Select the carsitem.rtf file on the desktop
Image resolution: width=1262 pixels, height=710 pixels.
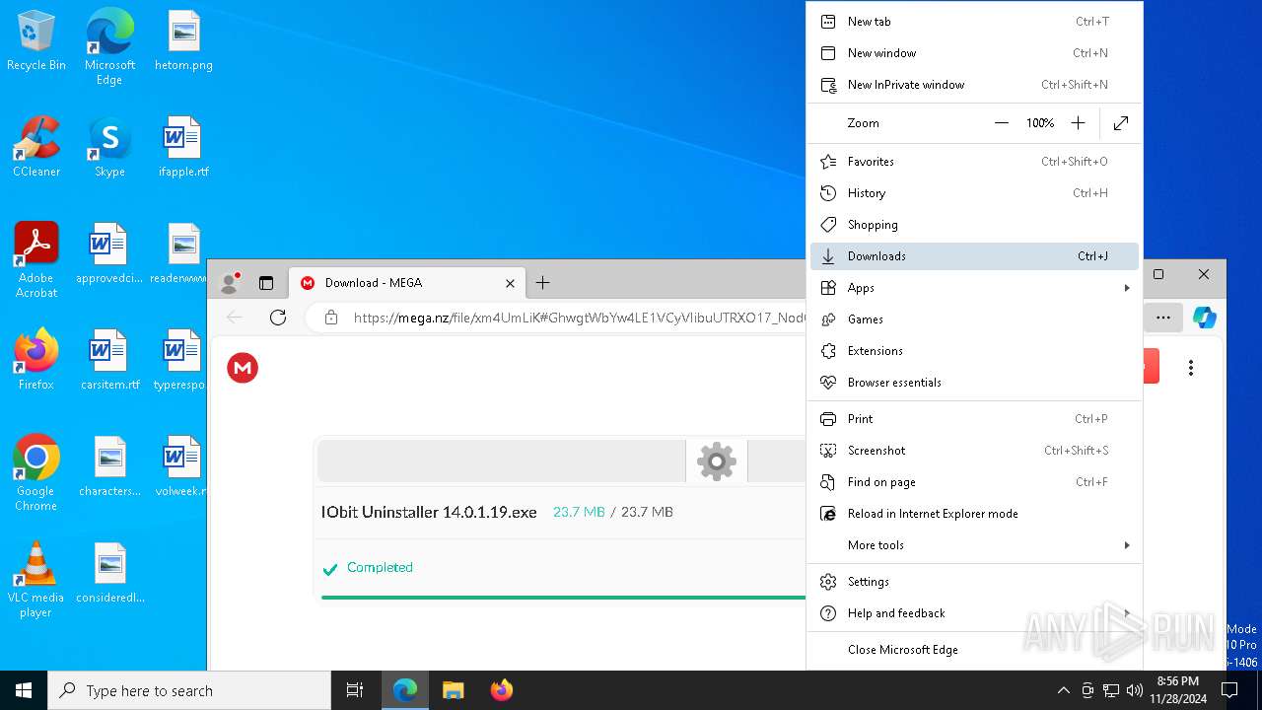pyautogui.click(x=109, y=360)
